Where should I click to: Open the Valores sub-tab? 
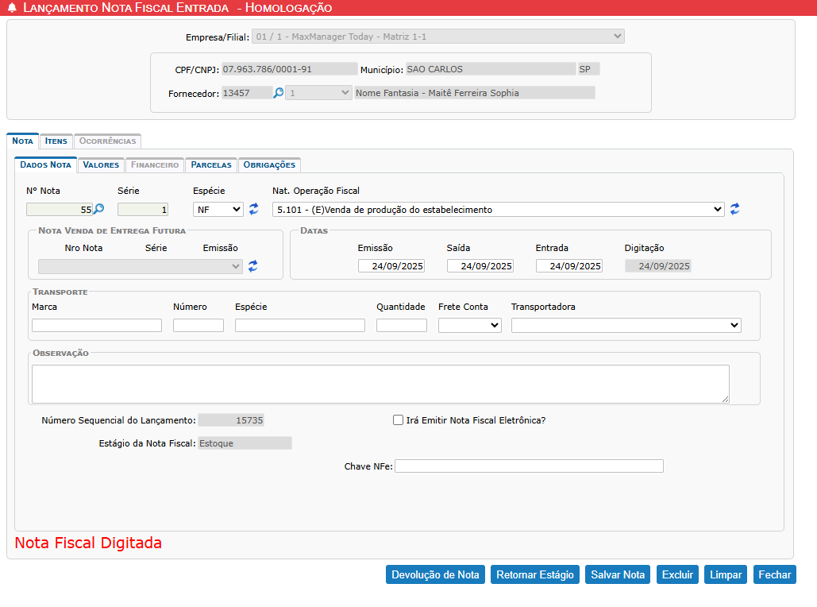coord(101,165)
